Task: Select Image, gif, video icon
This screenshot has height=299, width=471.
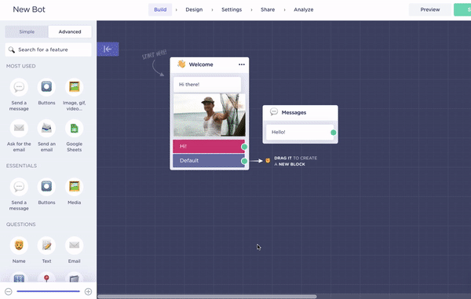Action: 75,87
